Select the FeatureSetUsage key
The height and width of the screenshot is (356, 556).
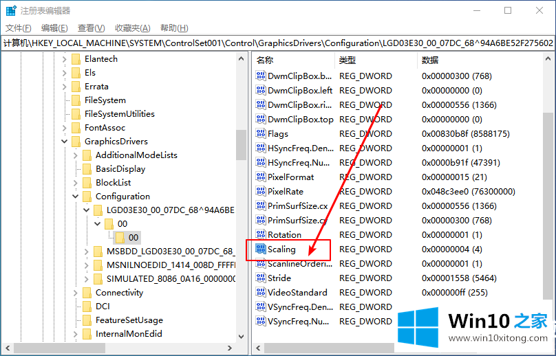[129, 320]
